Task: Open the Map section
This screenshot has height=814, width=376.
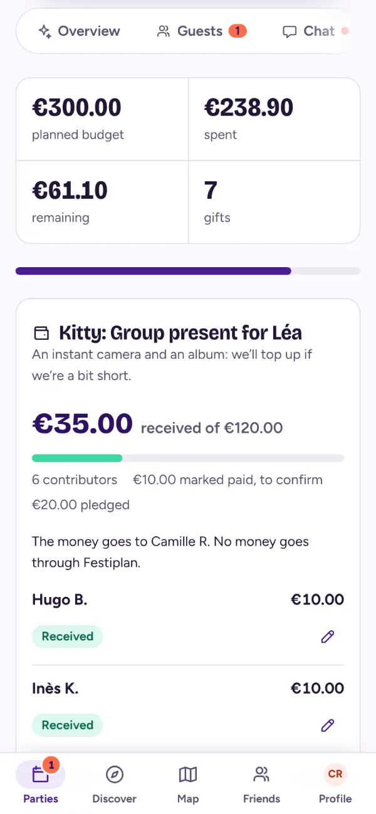Action: [x=188, y=783]
